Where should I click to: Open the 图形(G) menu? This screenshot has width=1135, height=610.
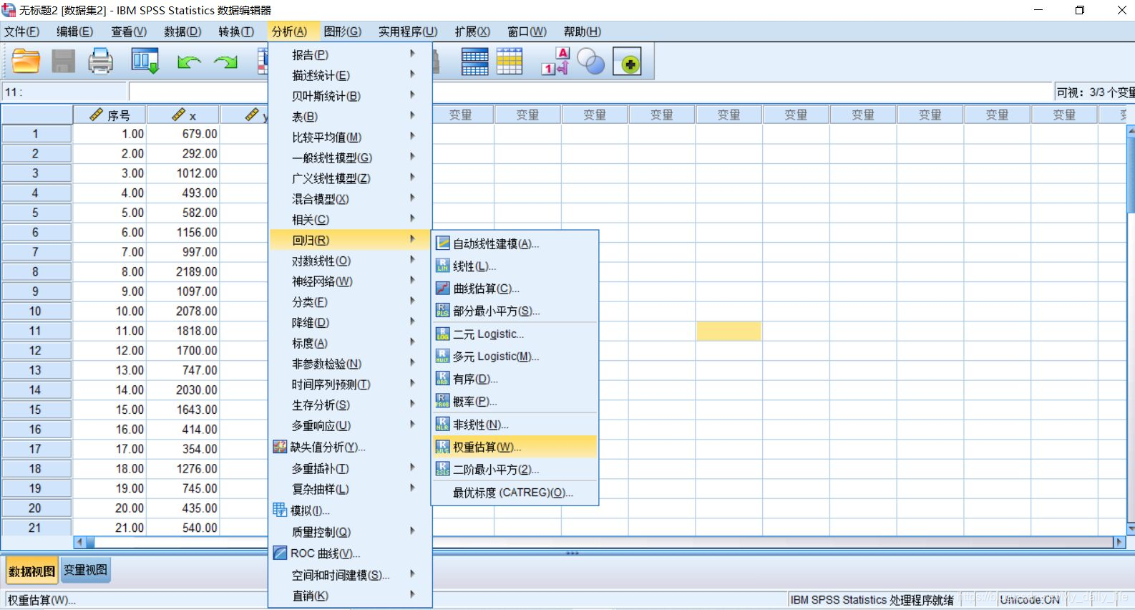click(x=342, y=32)
